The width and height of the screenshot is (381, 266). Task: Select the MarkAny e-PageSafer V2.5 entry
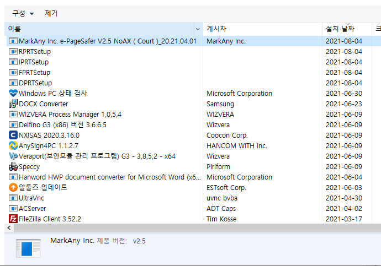(108, 41)
